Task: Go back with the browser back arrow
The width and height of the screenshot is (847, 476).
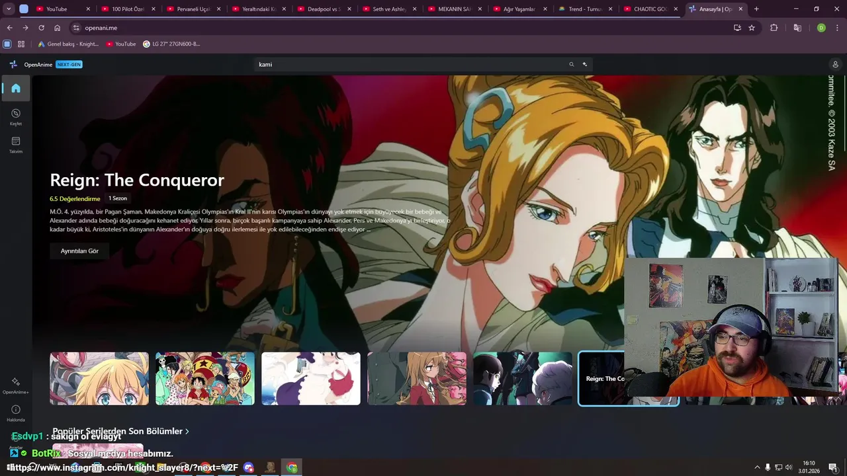Action: 9,28
